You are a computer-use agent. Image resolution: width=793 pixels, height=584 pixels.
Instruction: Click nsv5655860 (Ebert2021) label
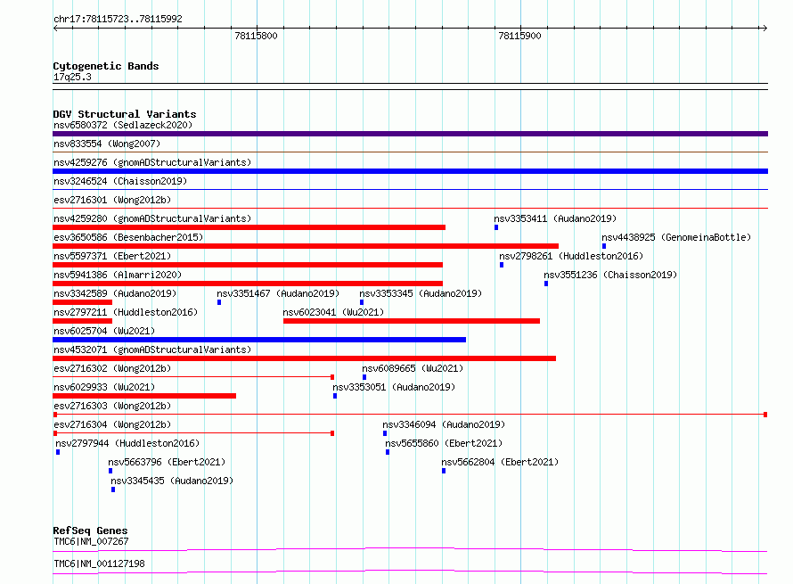(444, 443)
